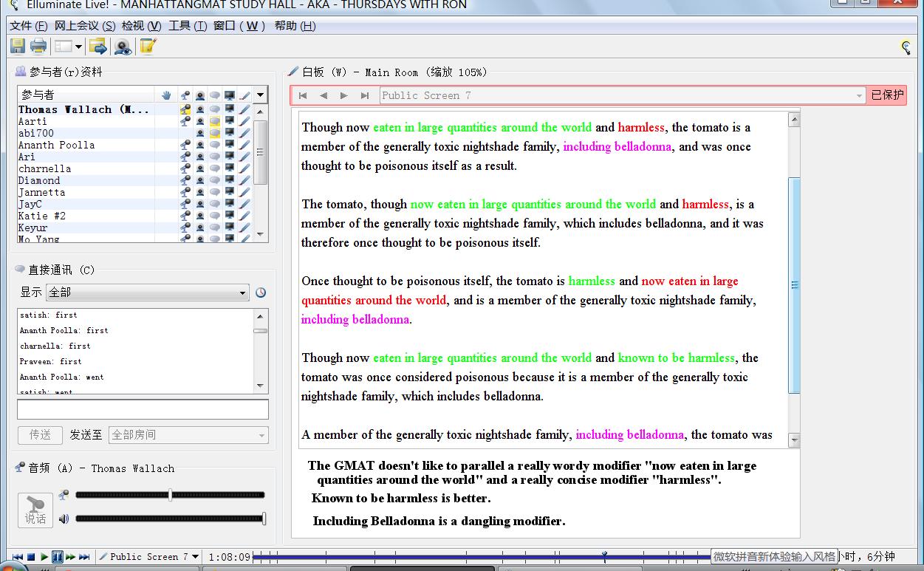Image resolution: width=924 pixels, height=571 pixels.
Task: Open the 发送至 全部房间 dropdown
Action: click(x=188, y=435)
